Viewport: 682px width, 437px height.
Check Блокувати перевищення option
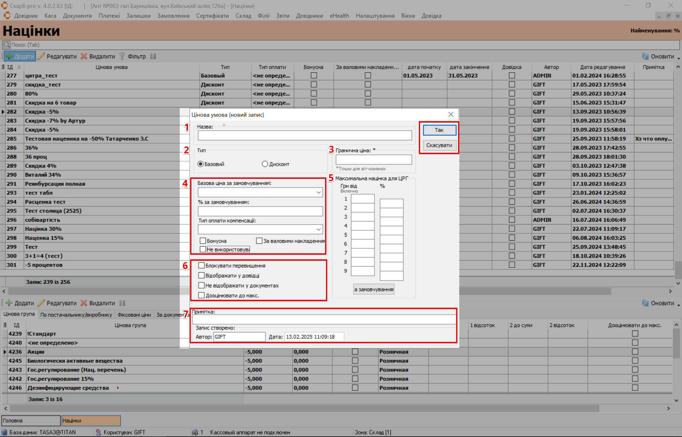click(202, 266)
